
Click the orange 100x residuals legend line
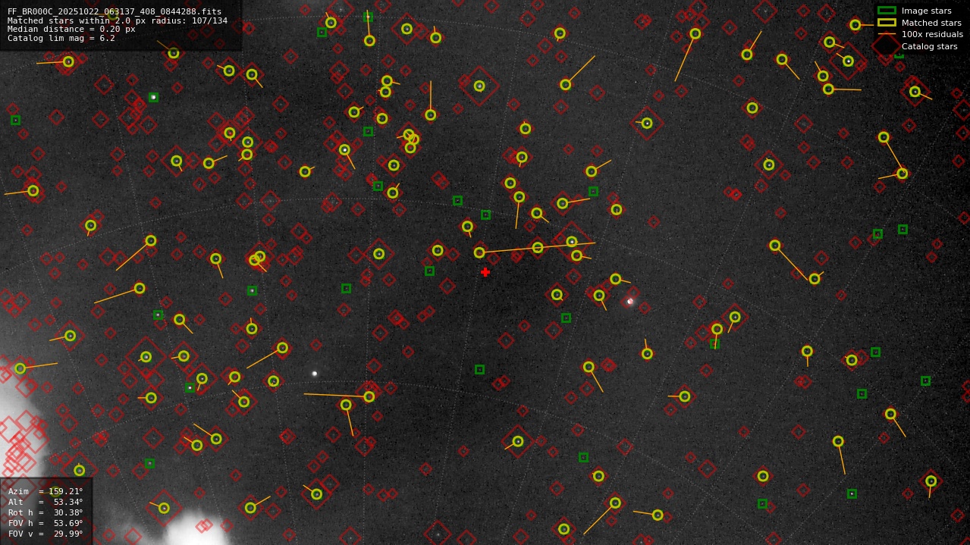click(x=887, y=34)
